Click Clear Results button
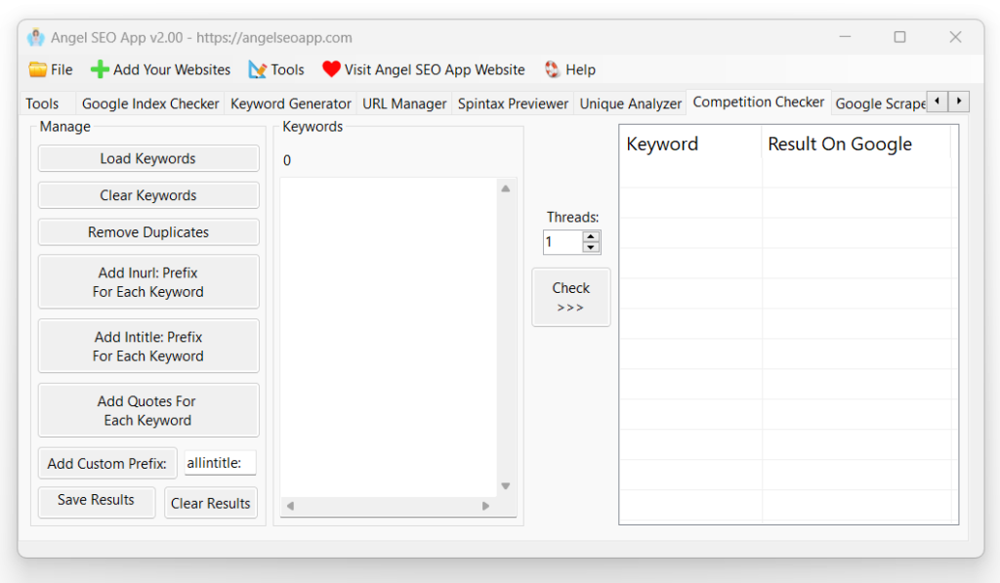 [211, 503]
